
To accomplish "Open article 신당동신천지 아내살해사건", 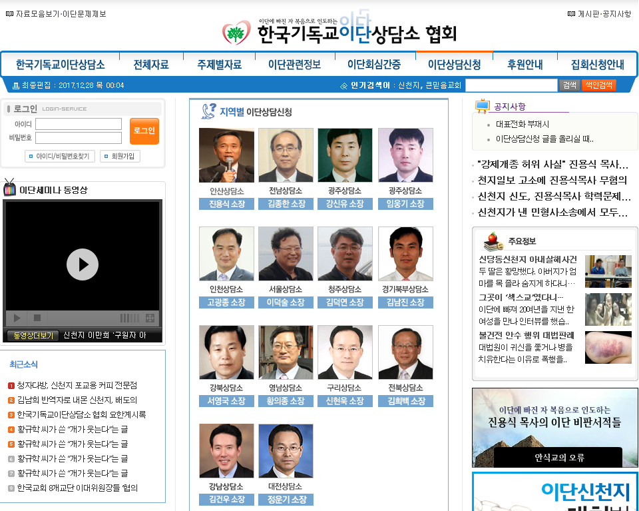I will (528, 259).
